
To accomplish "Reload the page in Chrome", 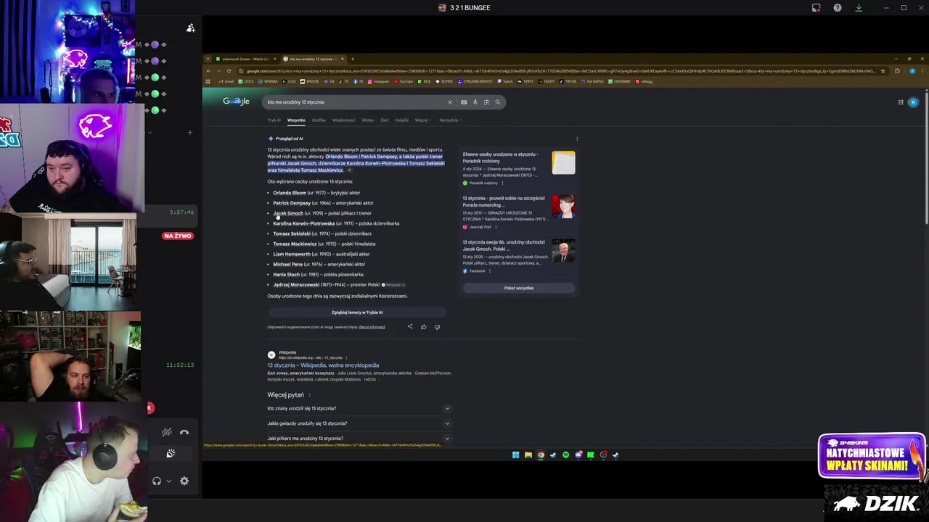I will coord(229,71).
